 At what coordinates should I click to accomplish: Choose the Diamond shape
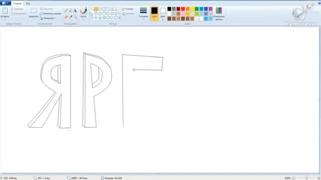click(x=96, y=13)
